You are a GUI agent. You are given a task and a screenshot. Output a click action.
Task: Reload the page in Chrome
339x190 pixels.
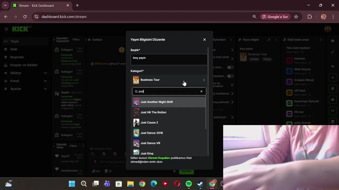[25, 17]
